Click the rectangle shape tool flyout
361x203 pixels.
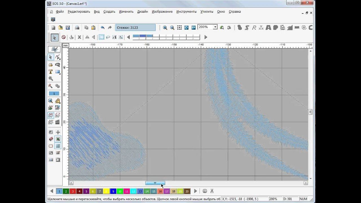[58, 72]
